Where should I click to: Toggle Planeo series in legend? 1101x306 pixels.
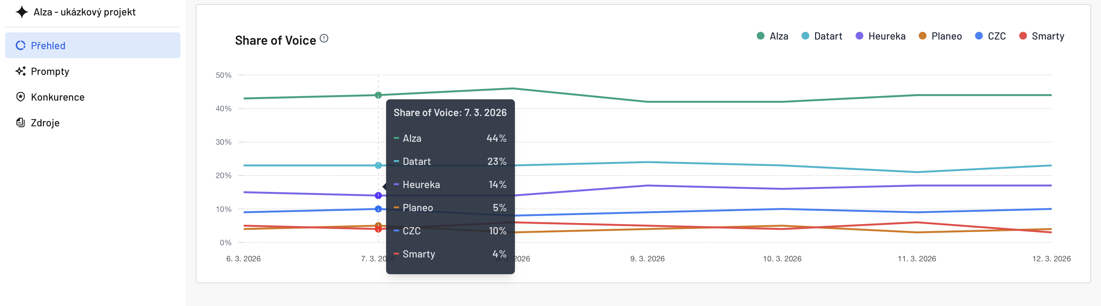[x=940, y=36]
